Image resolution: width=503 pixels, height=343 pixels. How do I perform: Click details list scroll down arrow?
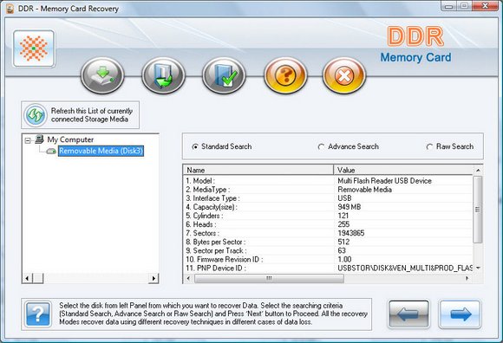(478, 268)
